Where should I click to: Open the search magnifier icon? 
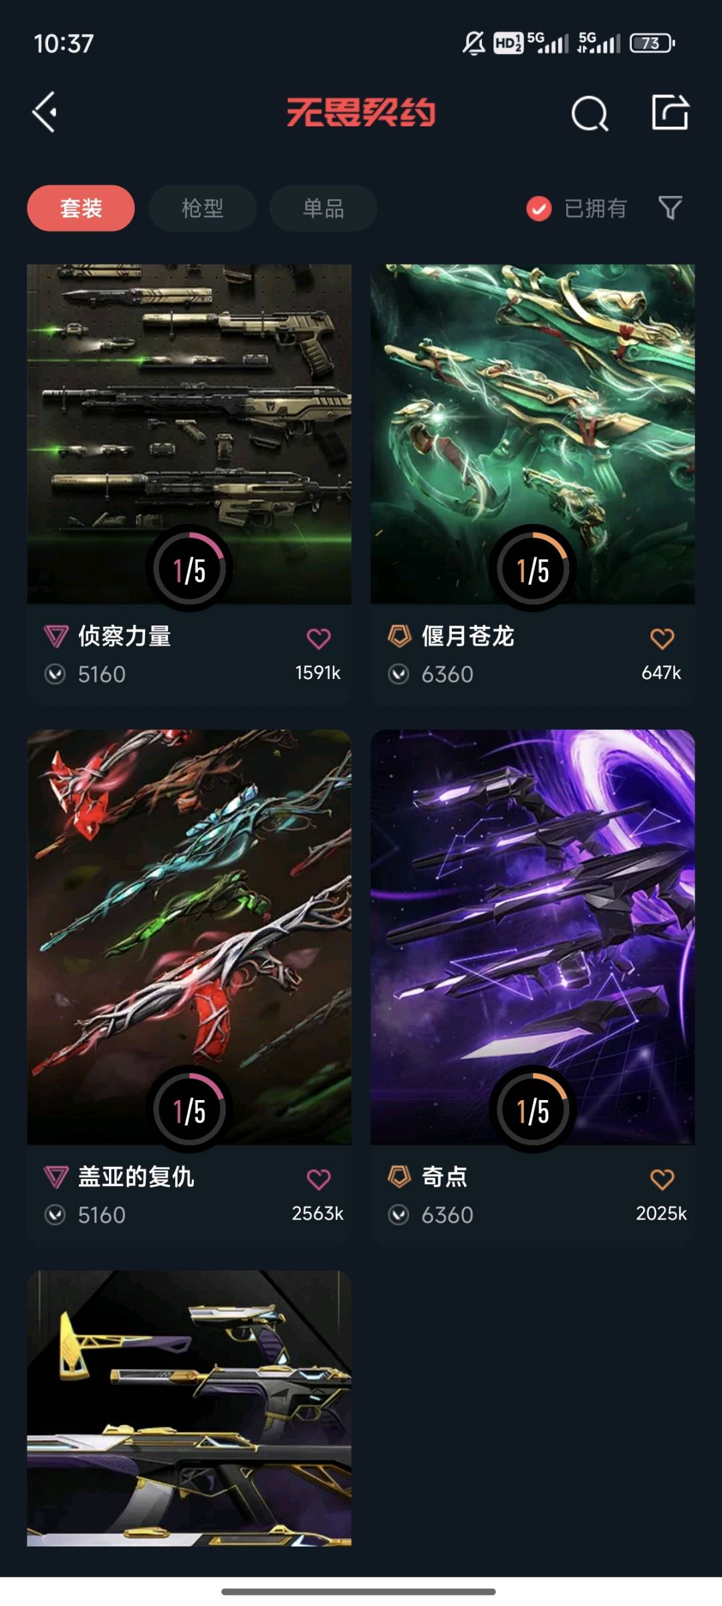[590, 113]
